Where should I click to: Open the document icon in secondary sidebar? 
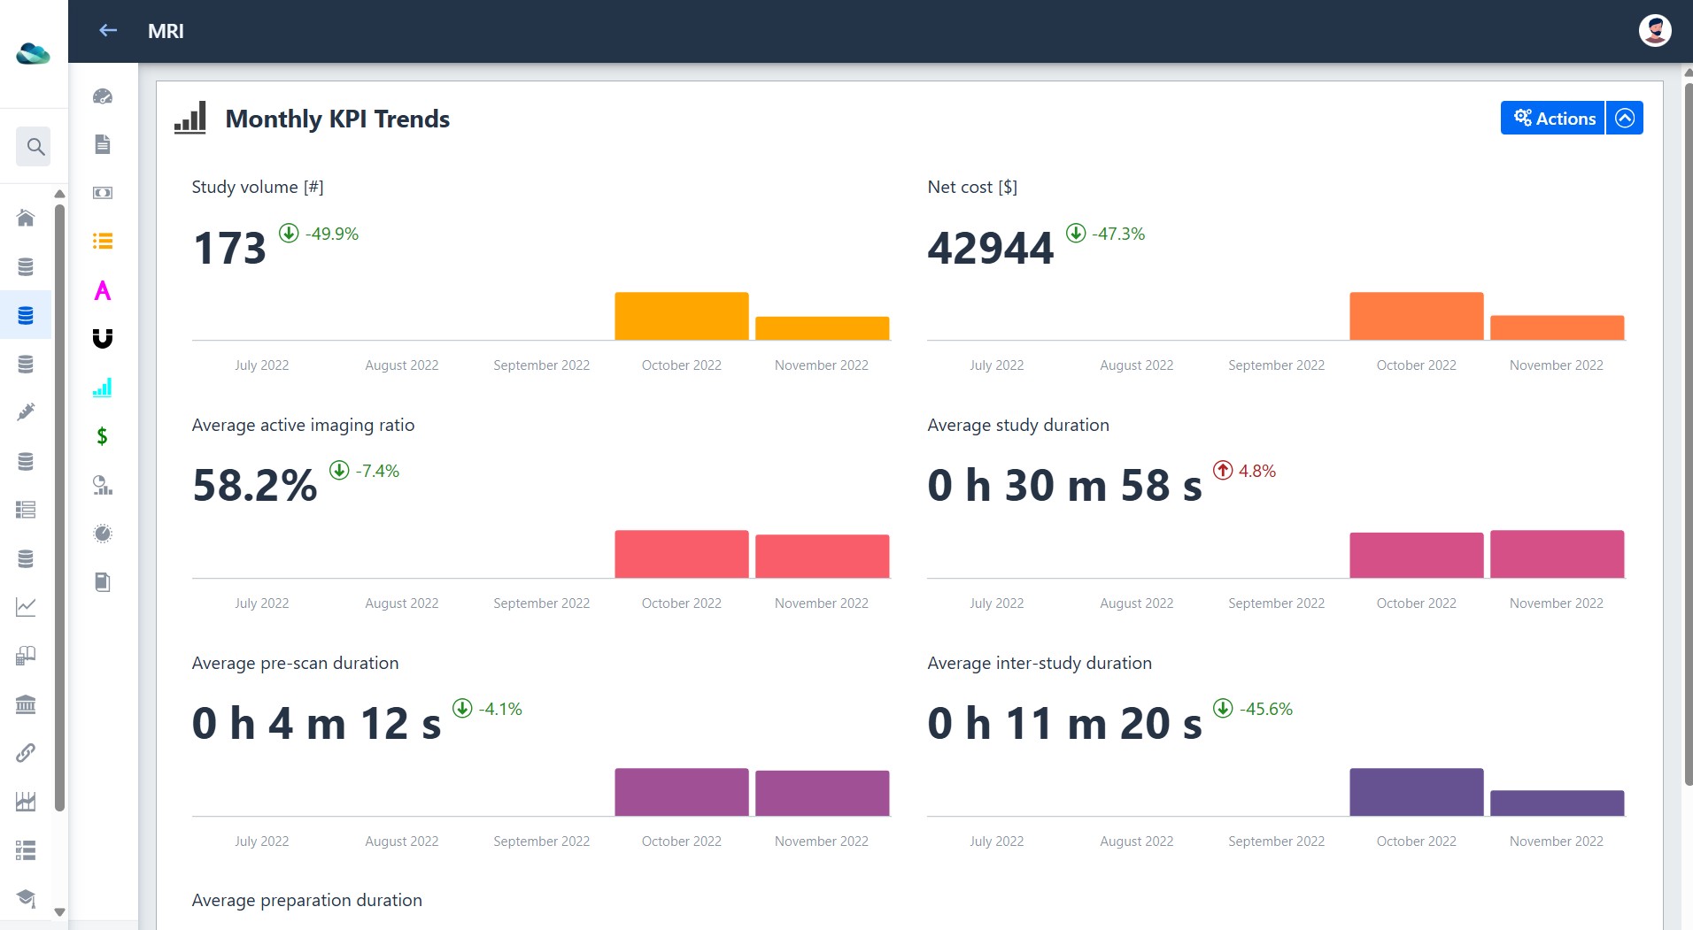103,144
